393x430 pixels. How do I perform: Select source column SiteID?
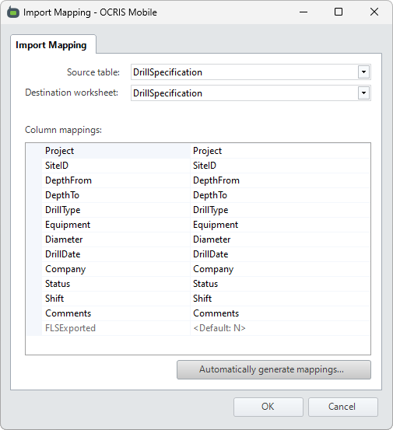point(116,166)
